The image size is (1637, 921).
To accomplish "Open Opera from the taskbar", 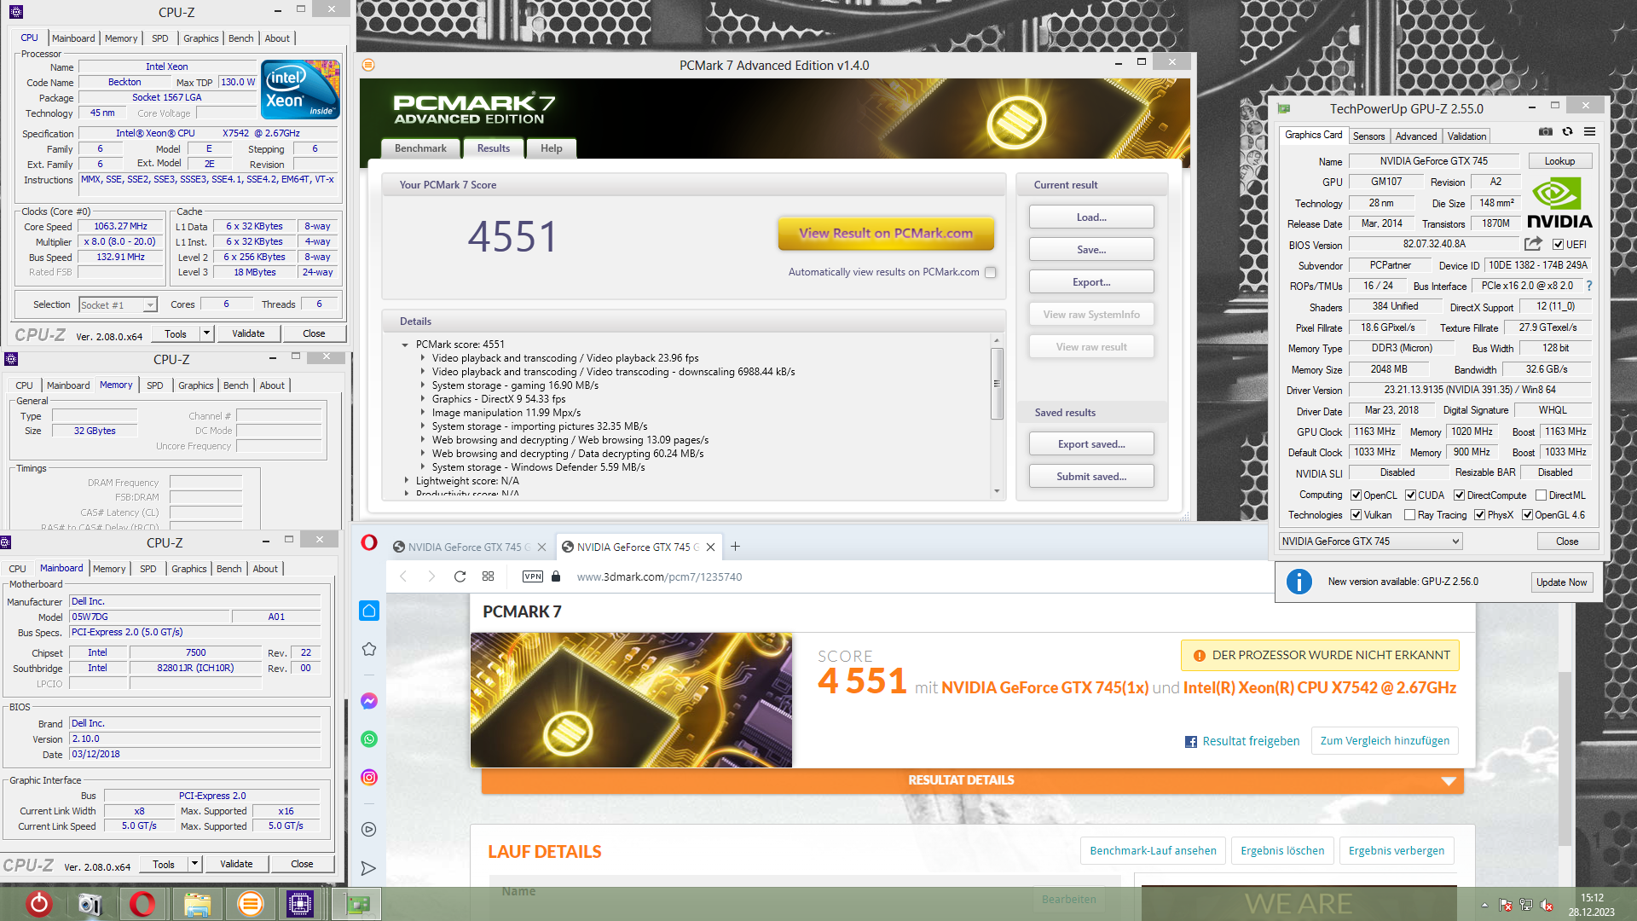I will 142,904.
